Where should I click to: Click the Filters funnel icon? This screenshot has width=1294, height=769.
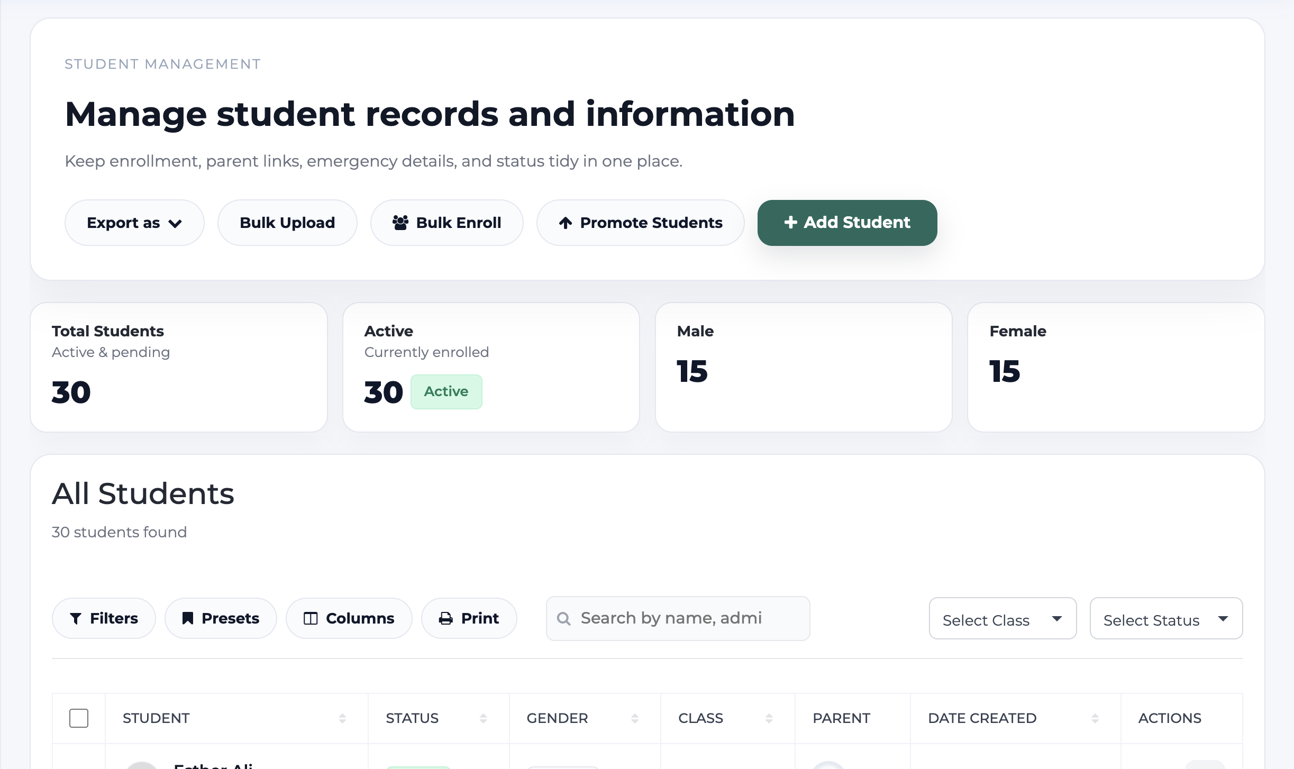point(77,618)
